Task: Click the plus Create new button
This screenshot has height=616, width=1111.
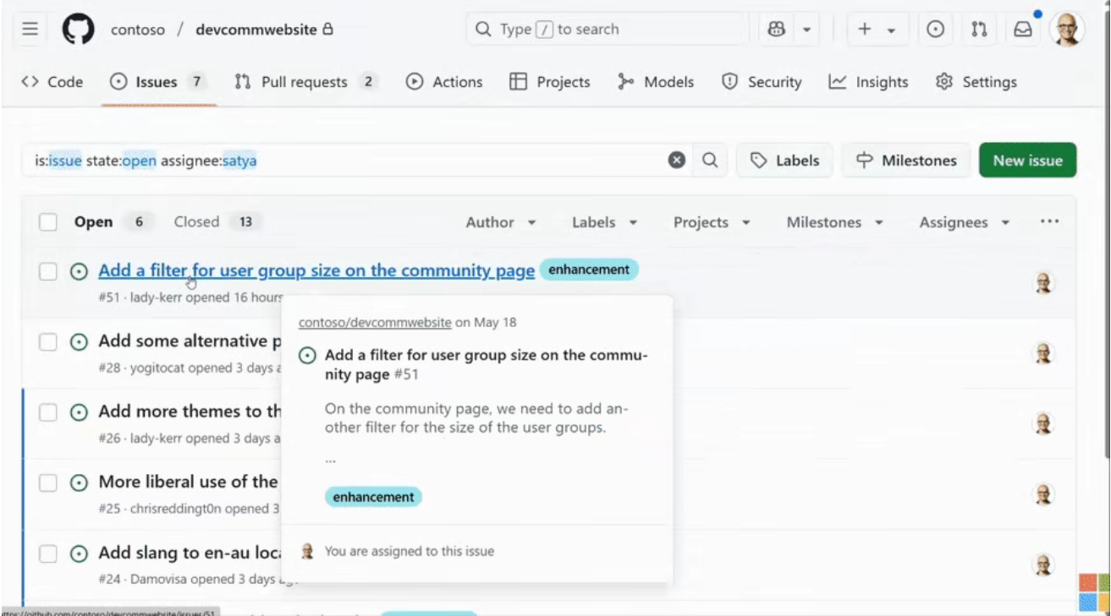Action: pyautogui.click(x=864, y=30)
